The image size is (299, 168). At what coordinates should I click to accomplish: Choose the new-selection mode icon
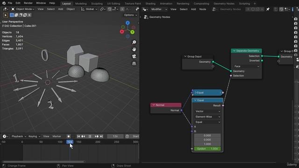[12, 15]
